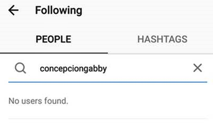The height and width of the screenshot is (130, 213).
Task: Tap the back arrow icon
Action: pyautogui.click(x=13, y=11)
